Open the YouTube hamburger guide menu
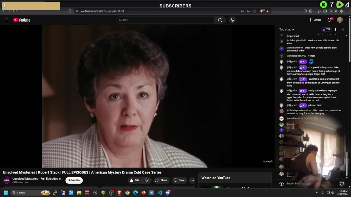The image size is (351, 197). click(x=7, y=20)
